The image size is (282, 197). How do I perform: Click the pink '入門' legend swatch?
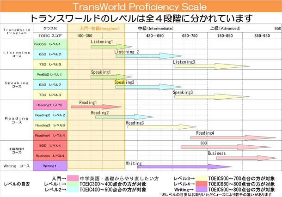[73, 179]
